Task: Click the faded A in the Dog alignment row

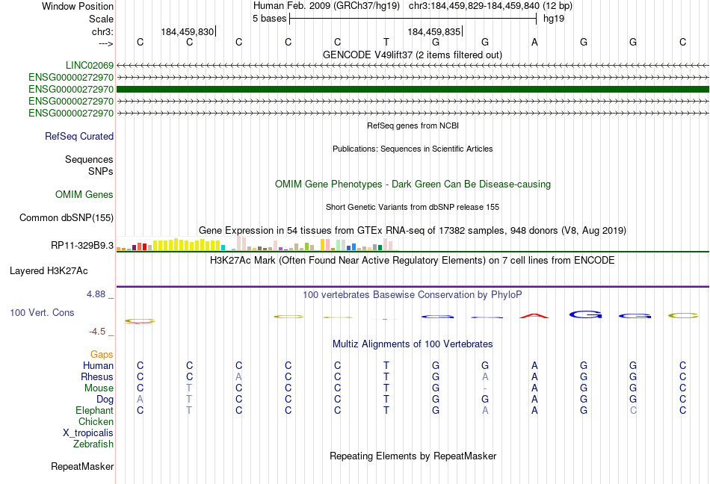Action: pyautogui.click(x=140, y=400)
